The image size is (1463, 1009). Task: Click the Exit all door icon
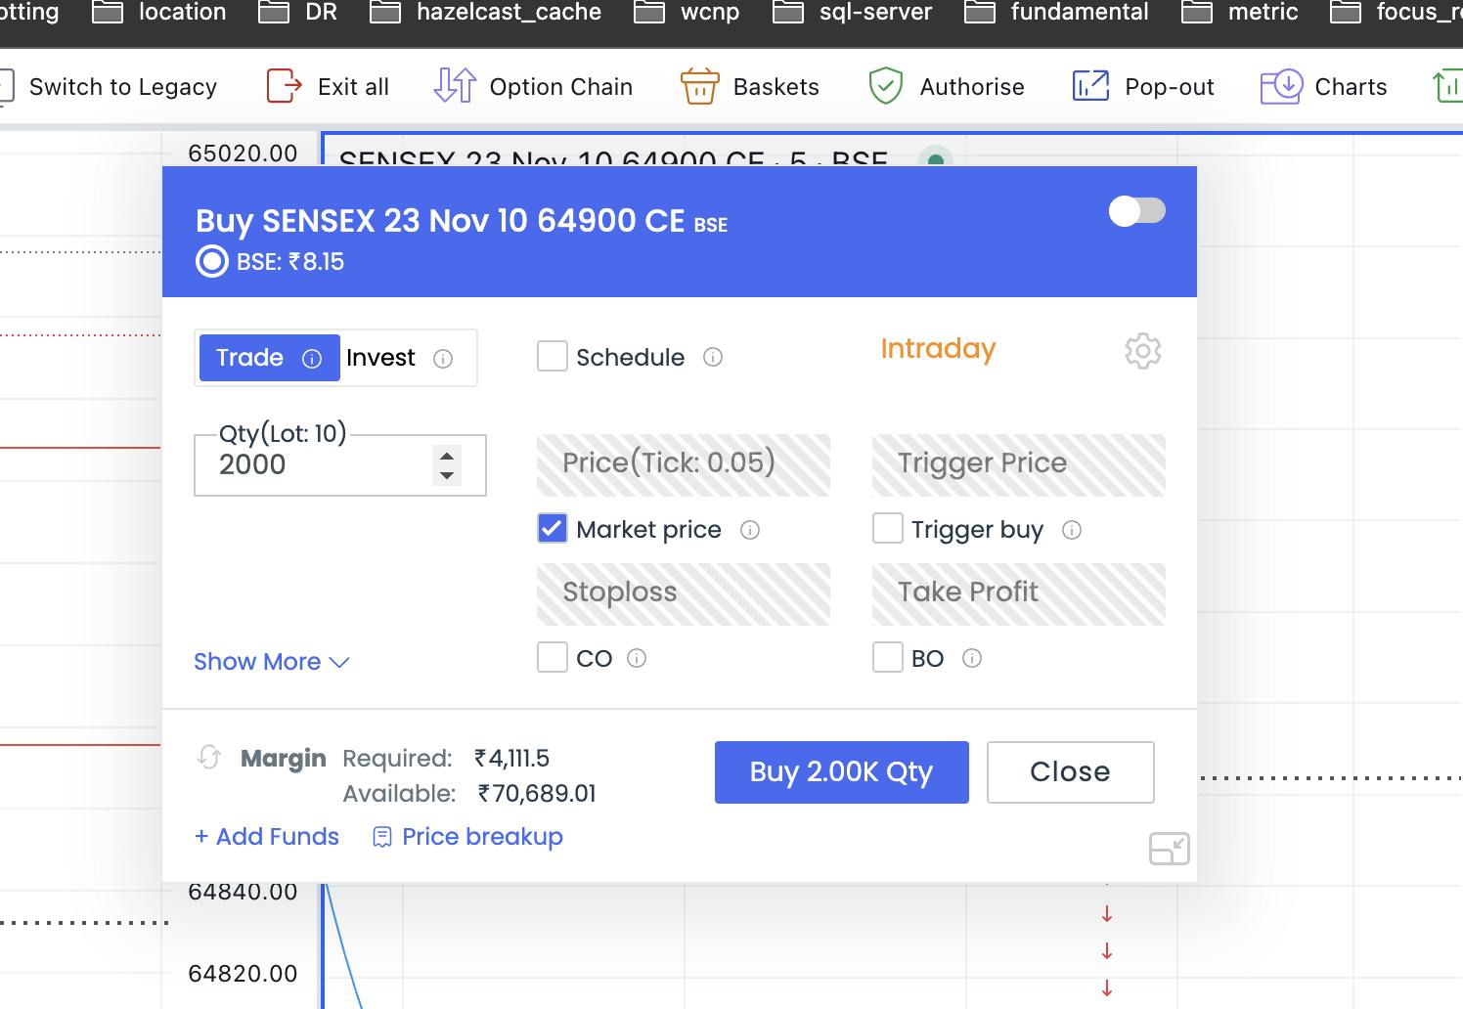pos(284,86)
